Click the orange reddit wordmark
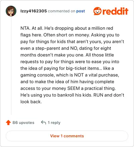This screenshot has height=147, width=134. 115,11
